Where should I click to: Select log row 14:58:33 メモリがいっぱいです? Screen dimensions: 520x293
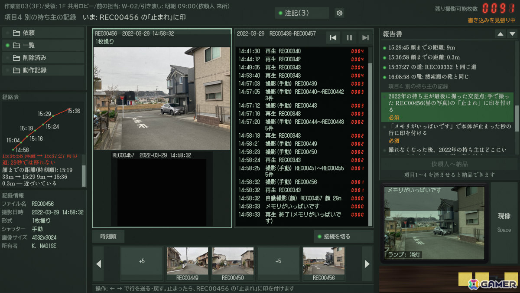[x=302, y=207]
